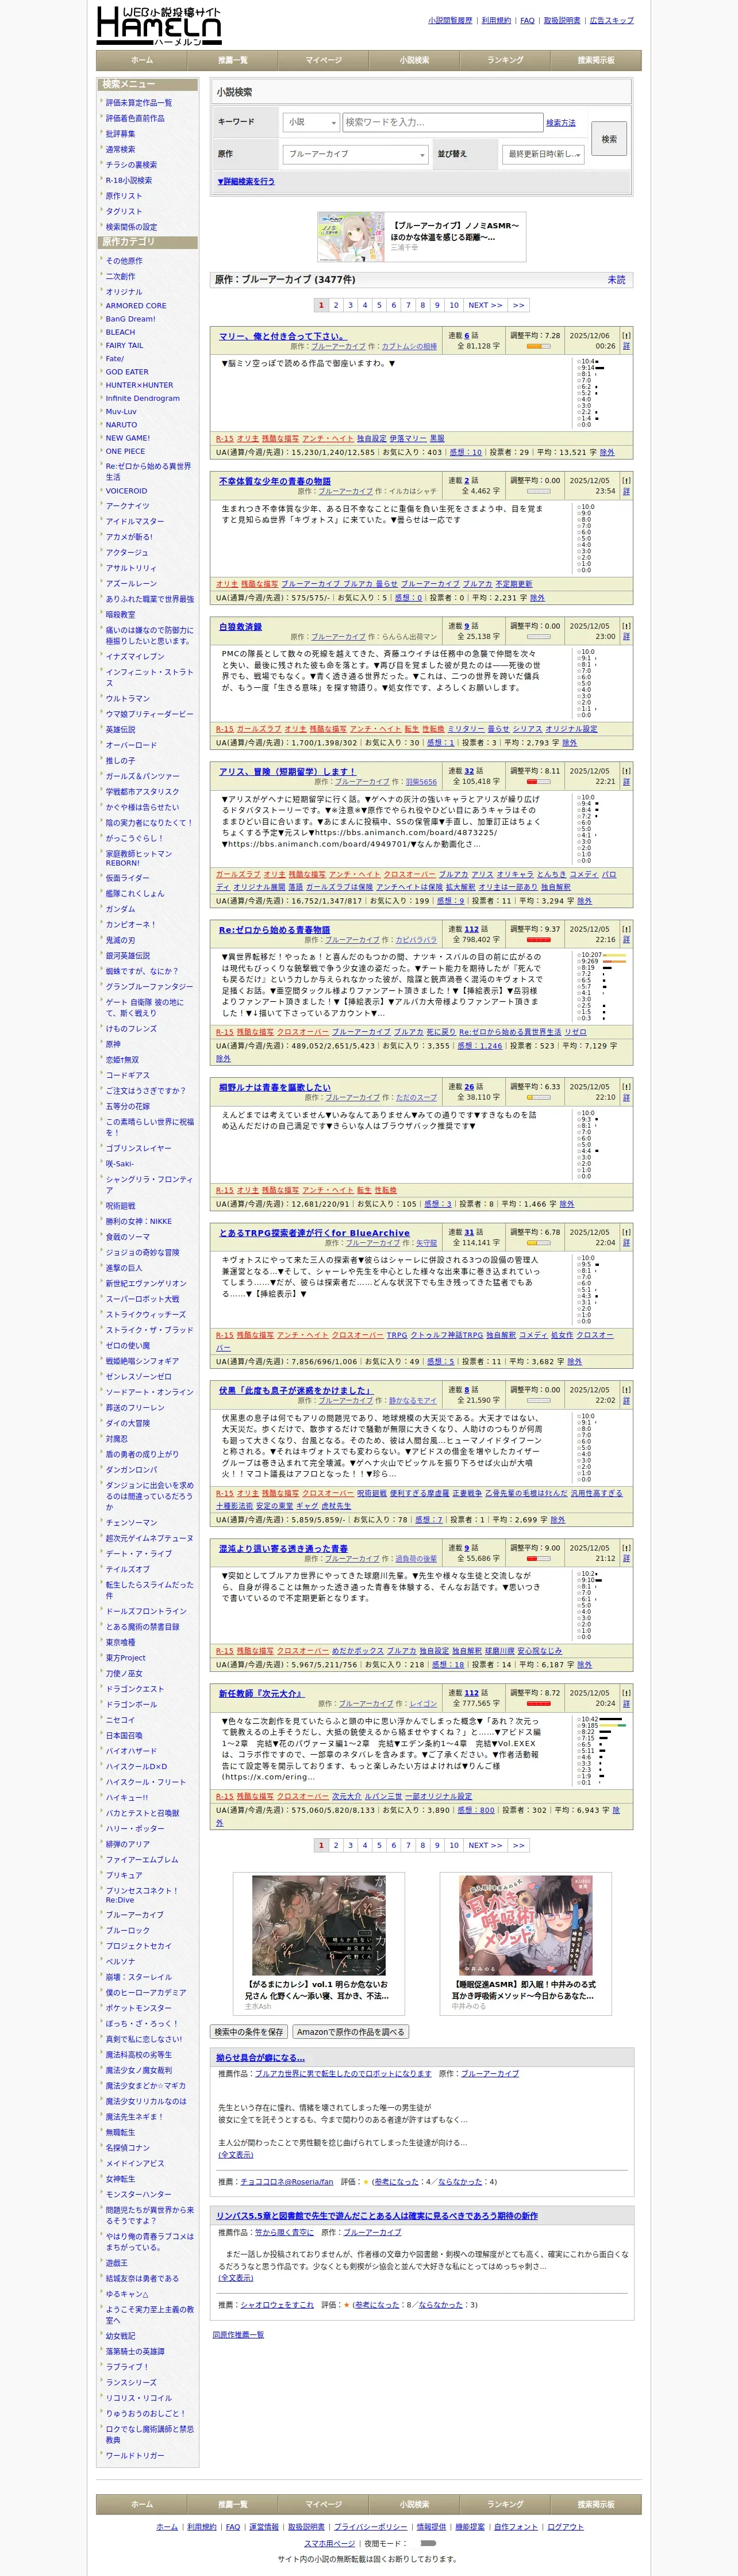Open 推薦一覧 in the top navigation bar

[232, 60]
